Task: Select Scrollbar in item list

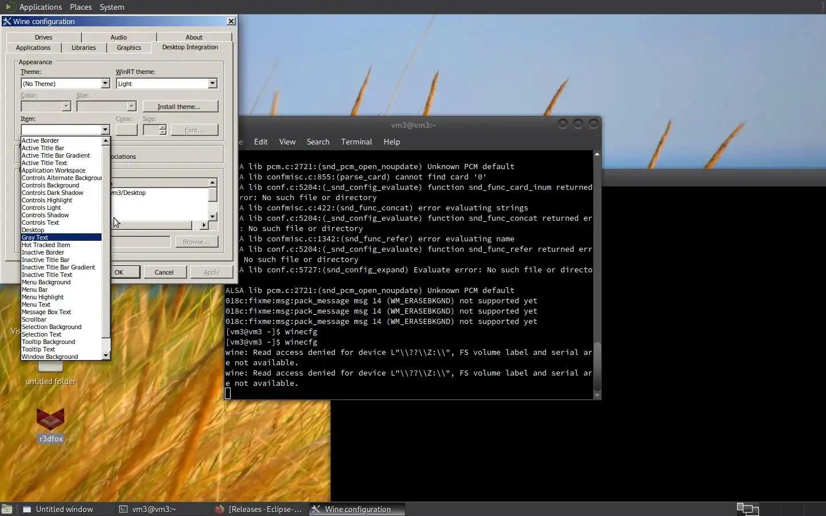Action: coord(61,319)
